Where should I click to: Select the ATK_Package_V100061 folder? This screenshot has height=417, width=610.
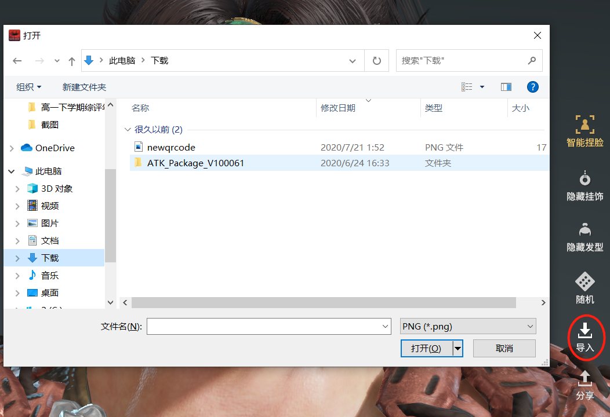coord(339,163)
